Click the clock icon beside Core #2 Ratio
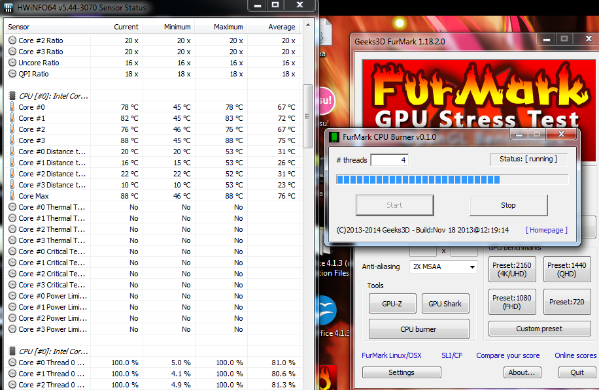The height and width of the screenshot is (390, 599). pyautogui.click(x=12, y=40)
